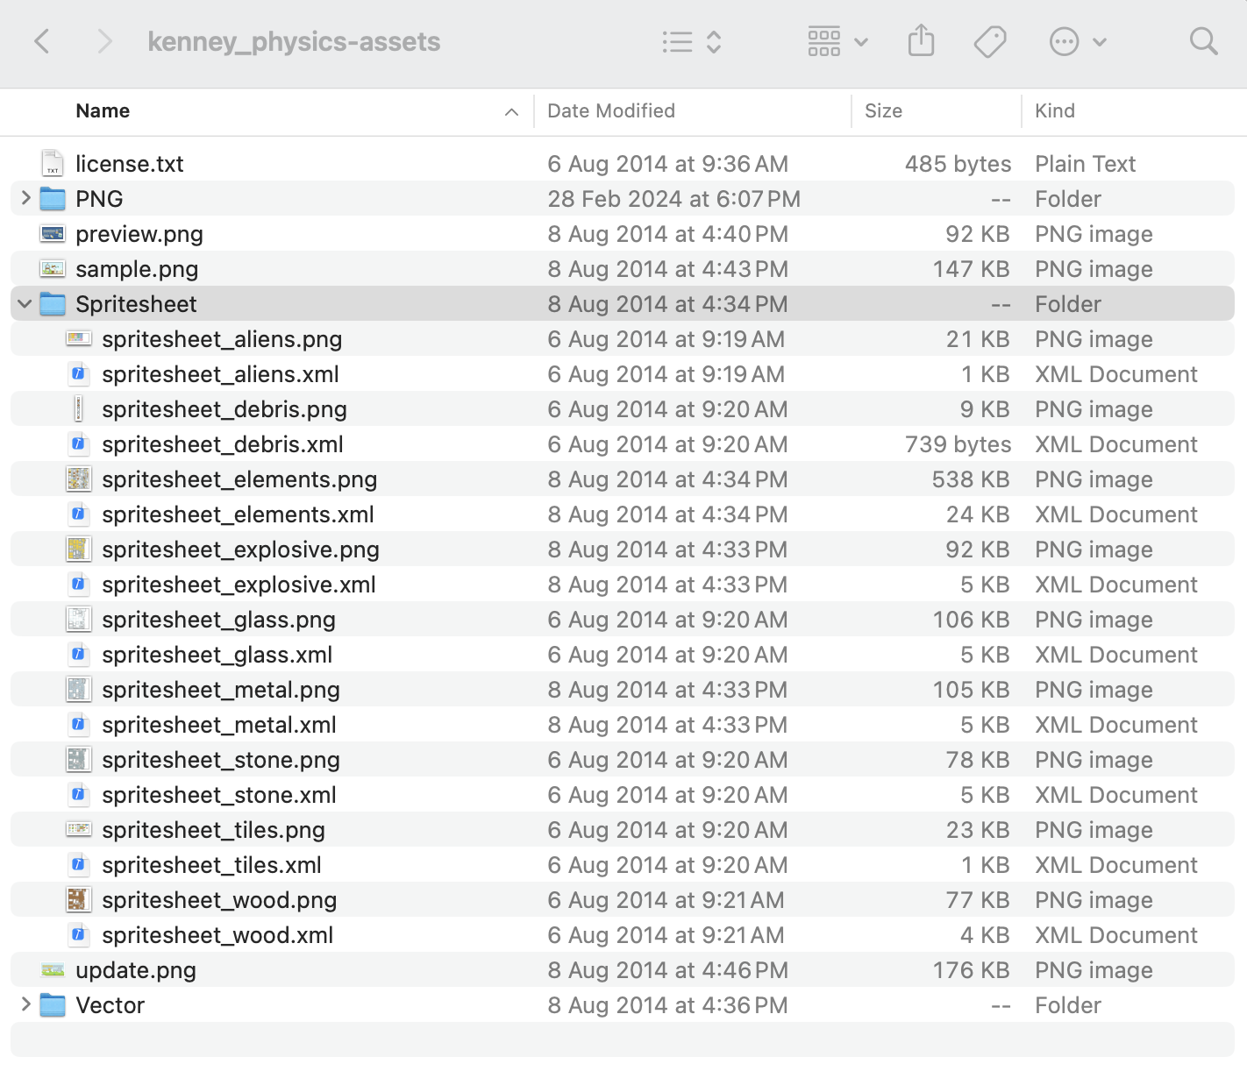Sort files by Date Modified
The height and width of the screenshot is (1078, 1247).
[x=611, y=110]
